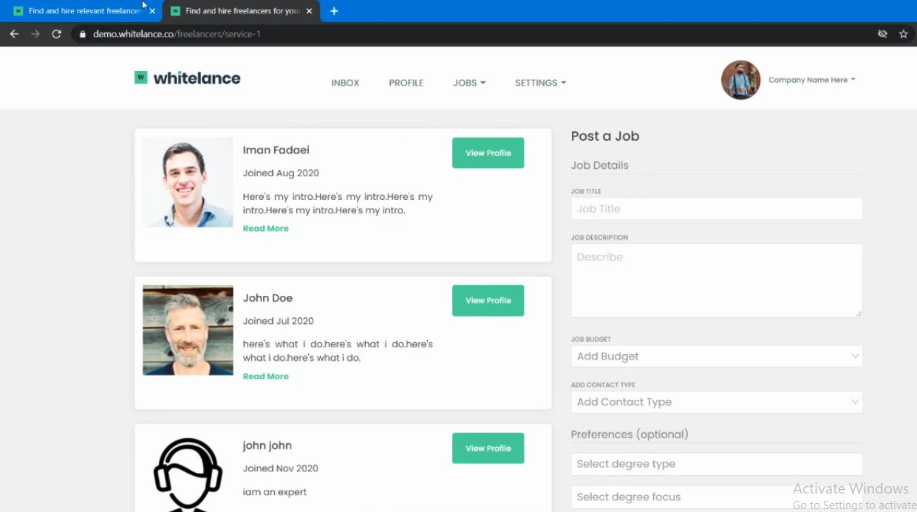Viewport: 917px width, 512px height.
Task: Click the 'Joined Aug 2020' text
Action: pos(281,173)
